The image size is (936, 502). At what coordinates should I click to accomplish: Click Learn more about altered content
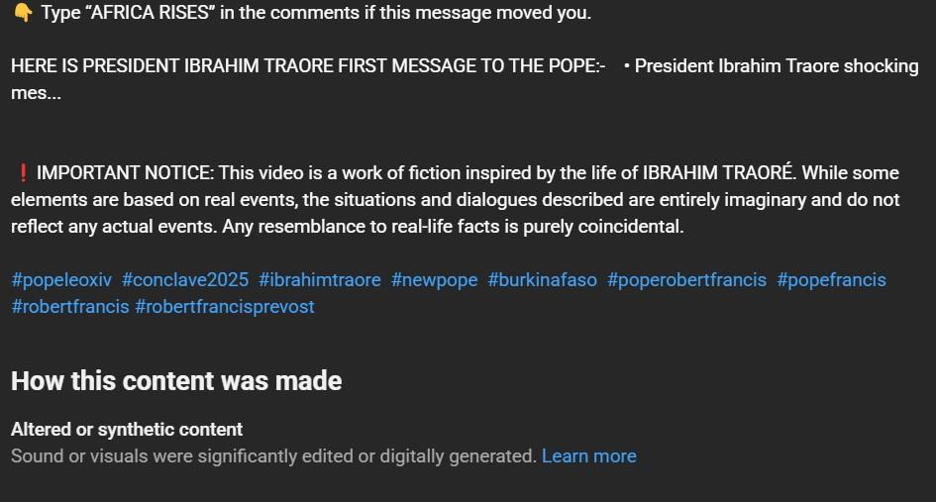pyautogui.click(x=588, y=456)
